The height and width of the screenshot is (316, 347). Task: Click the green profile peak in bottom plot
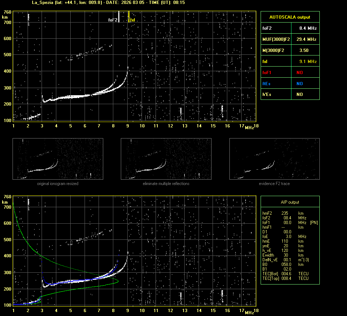pyautogui.click(x=118, y=282)
